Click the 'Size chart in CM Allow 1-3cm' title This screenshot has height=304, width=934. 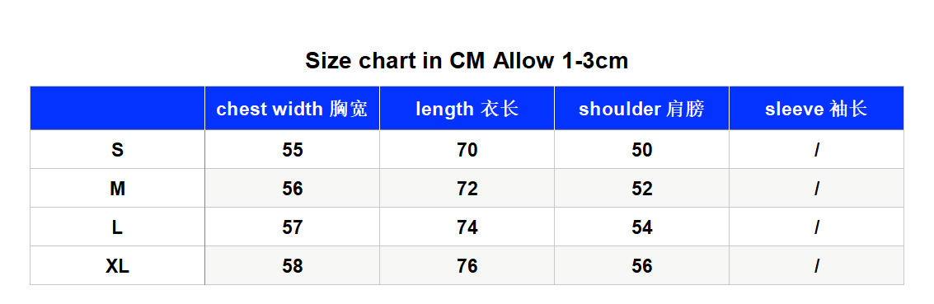[467, 61]
